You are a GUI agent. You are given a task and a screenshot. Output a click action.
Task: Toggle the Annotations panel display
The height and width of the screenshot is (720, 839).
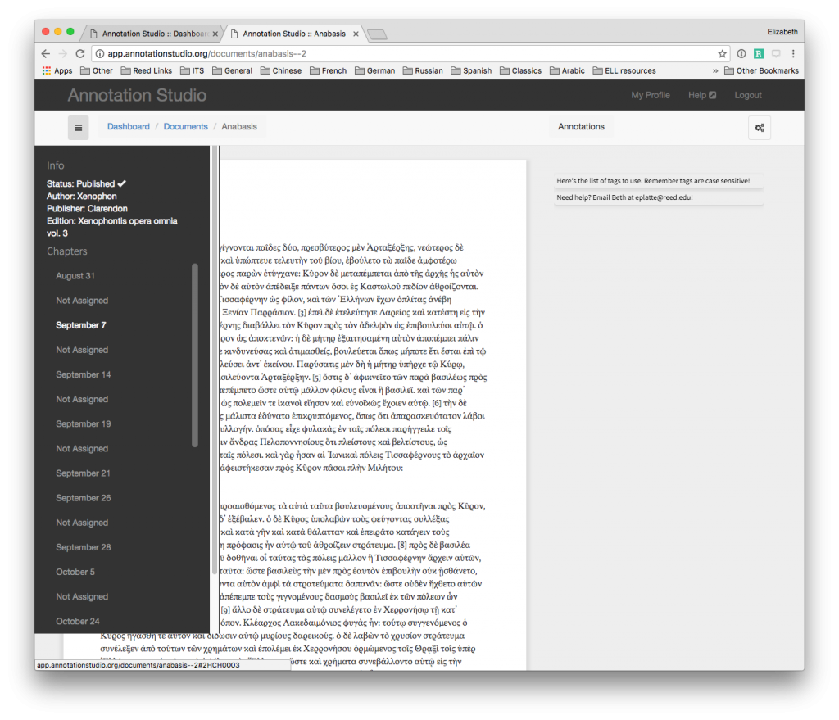(581, 126)
